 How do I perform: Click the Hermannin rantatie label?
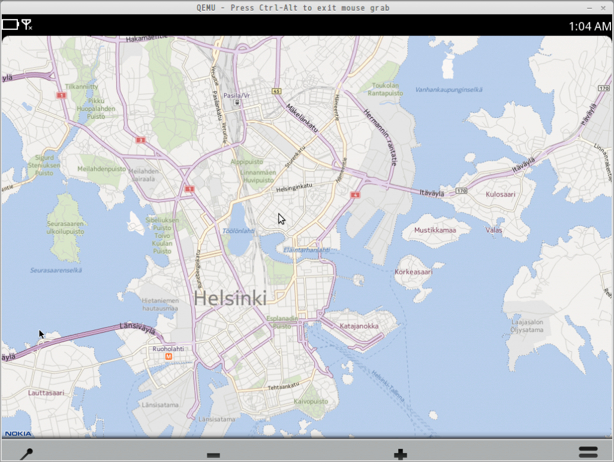click(x=381, y=137)
